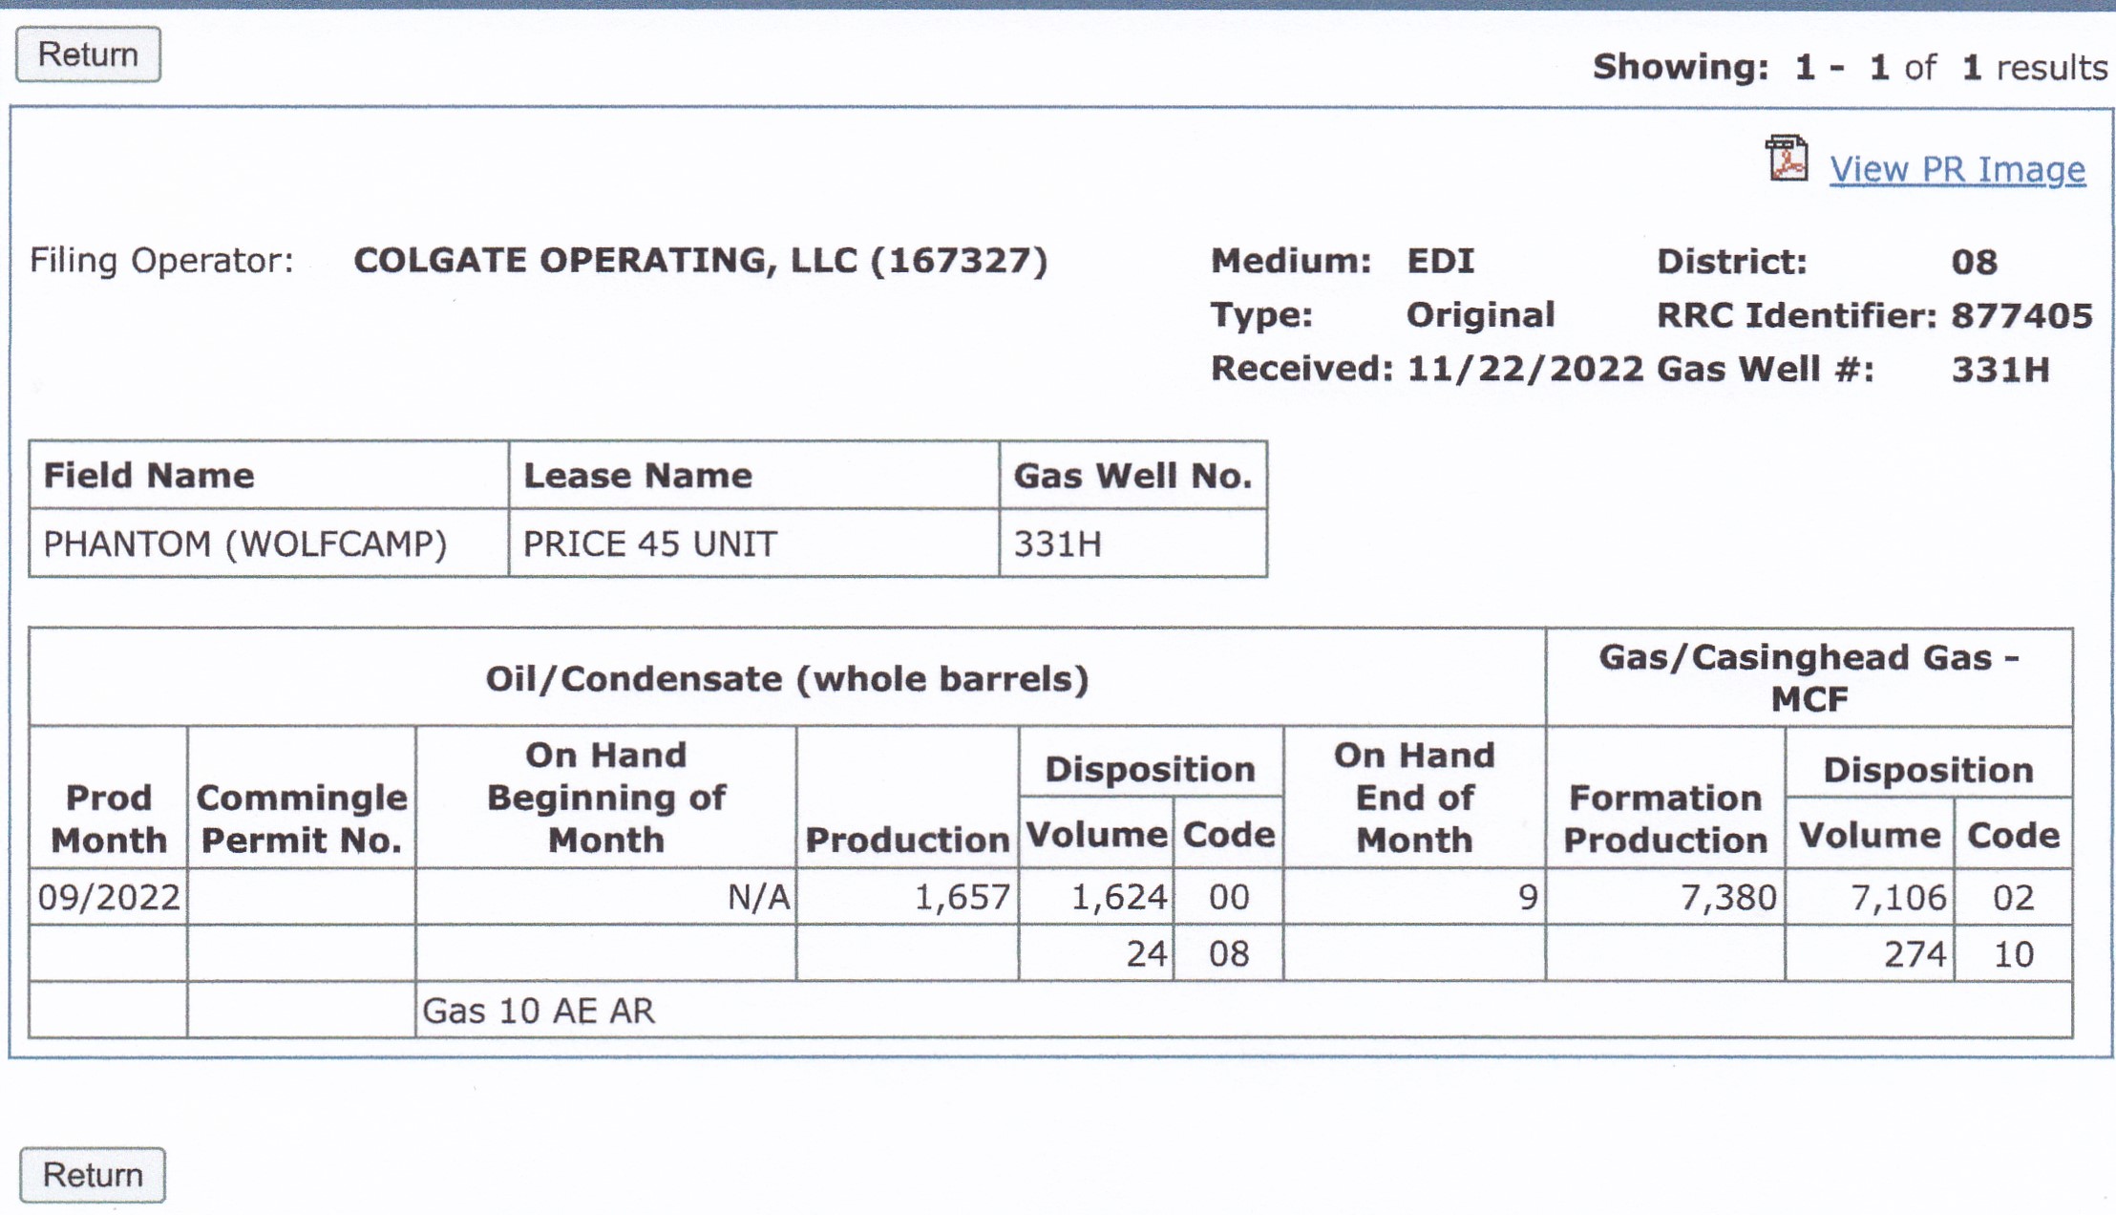
Task: Click the Showing 1 - 1 of 1 results text
Action: pyautogui.click(x=1850, y=67)
